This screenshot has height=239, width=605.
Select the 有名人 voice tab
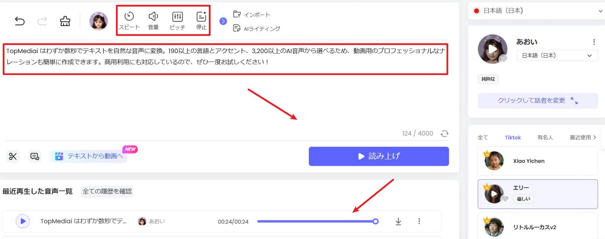tap(545, 137)
